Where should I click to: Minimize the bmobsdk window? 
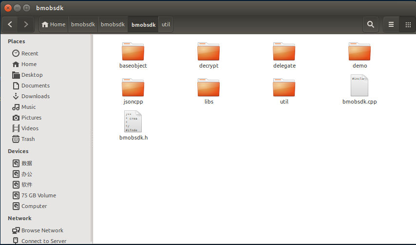(x=17, y=8)
